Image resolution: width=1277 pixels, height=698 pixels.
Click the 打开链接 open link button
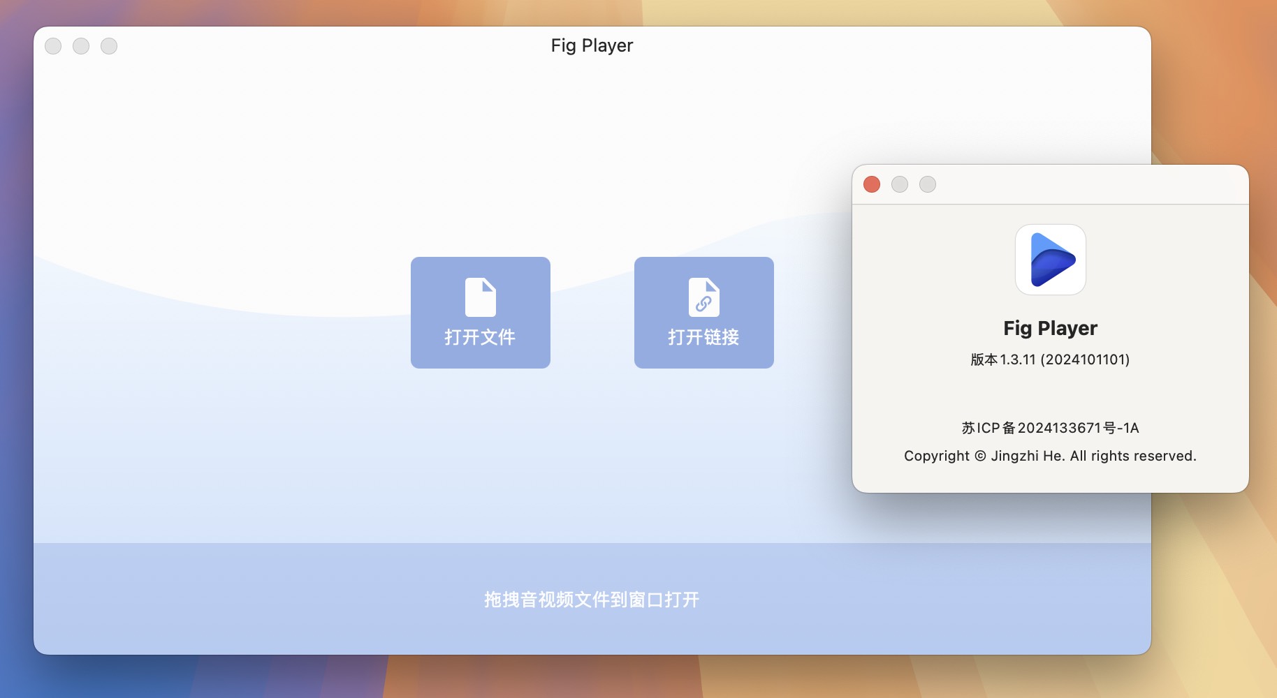pyautogui.click(x=704, y=312)
